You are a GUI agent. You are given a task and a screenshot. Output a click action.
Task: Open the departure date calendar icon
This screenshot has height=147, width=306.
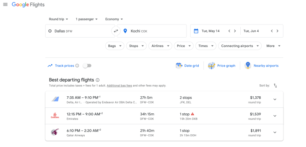coord(196,31)
